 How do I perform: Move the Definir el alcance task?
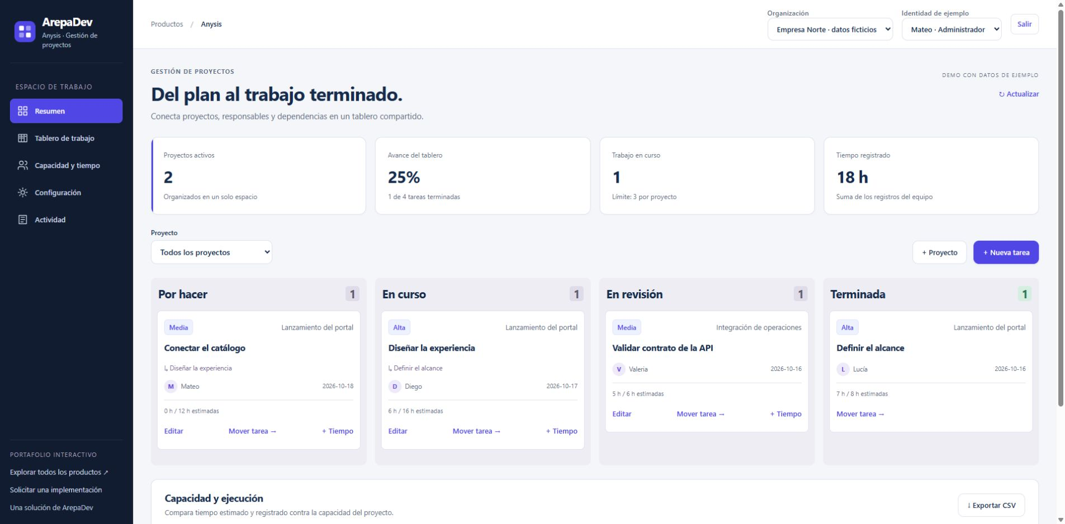point(860,414)
